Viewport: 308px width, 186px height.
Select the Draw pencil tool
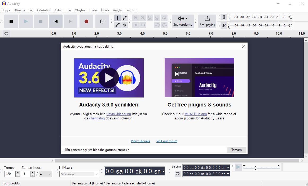117,25
